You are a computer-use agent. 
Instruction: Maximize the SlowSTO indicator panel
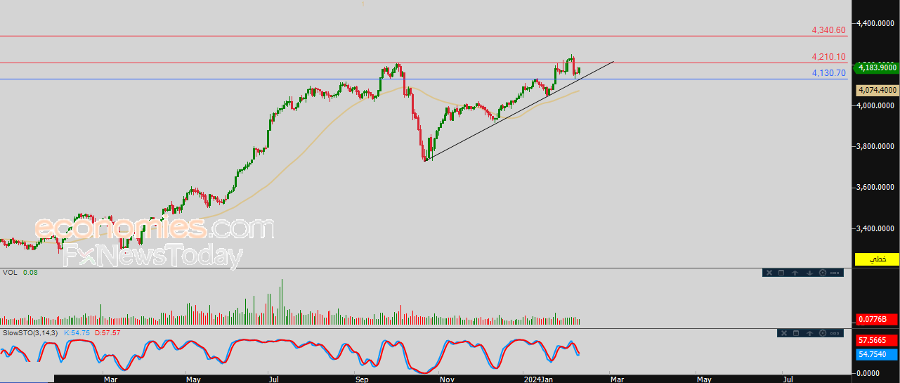coord(796,333)
